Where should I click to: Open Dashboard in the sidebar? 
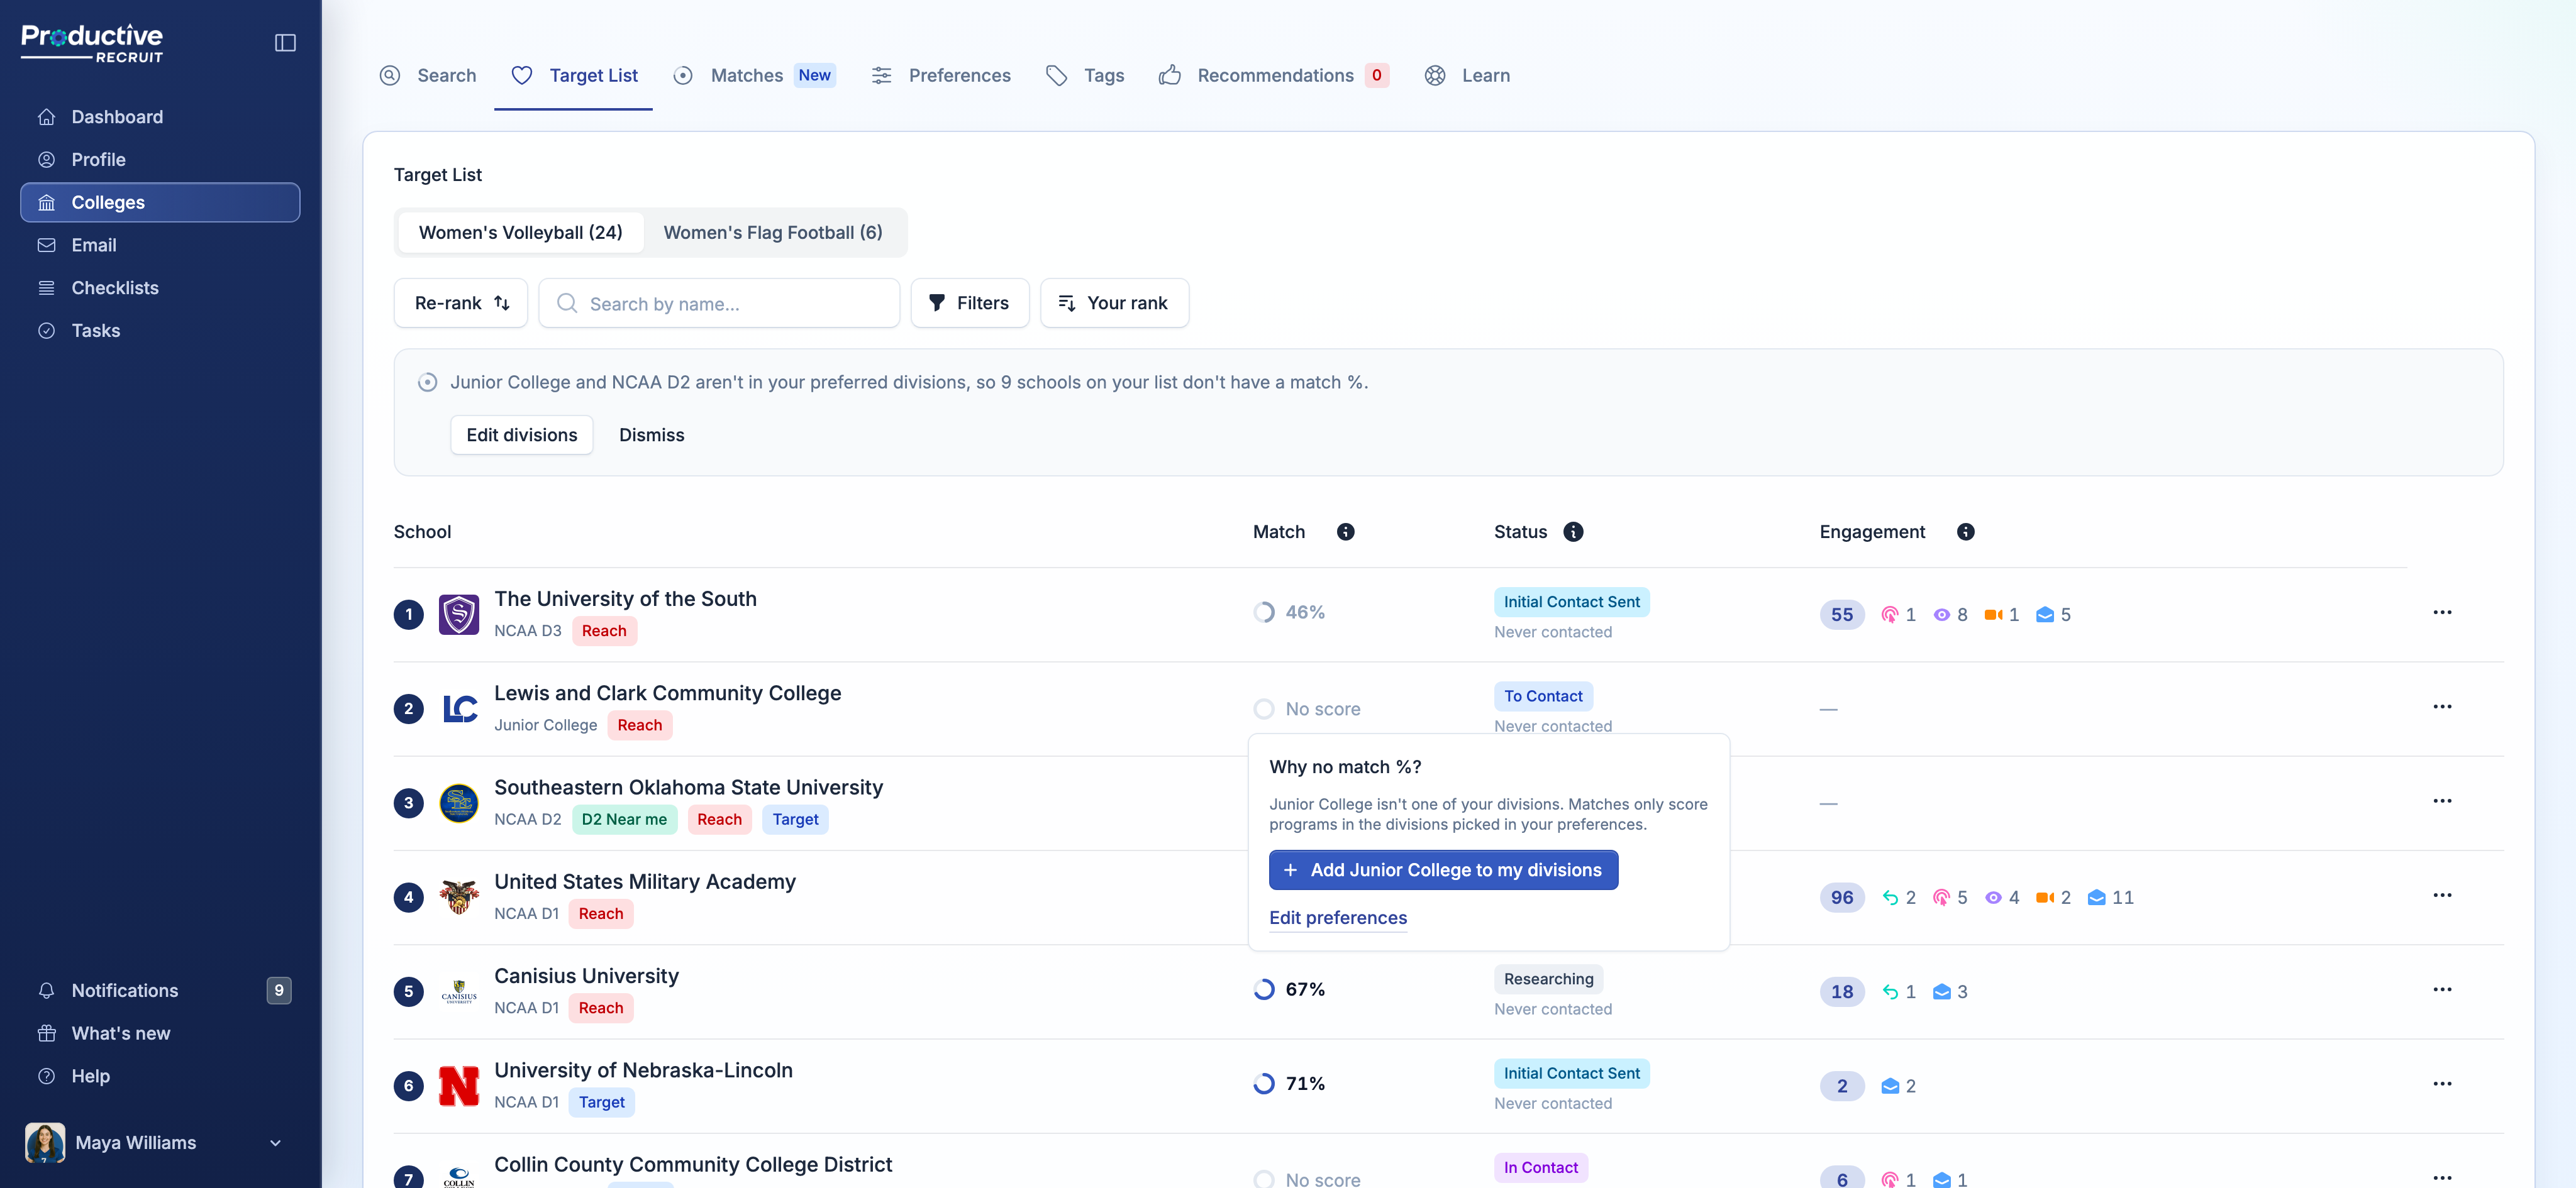point(160,117)
